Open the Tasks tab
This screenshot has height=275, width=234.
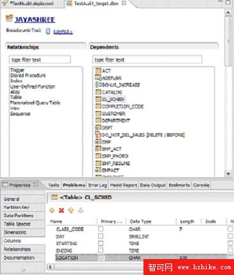coord(54,185)
